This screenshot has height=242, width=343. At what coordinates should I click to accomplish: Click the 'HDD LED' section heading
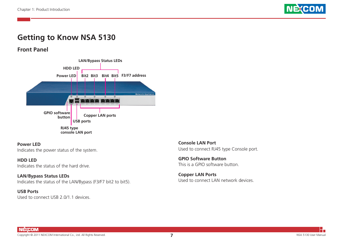click(27, 160)
